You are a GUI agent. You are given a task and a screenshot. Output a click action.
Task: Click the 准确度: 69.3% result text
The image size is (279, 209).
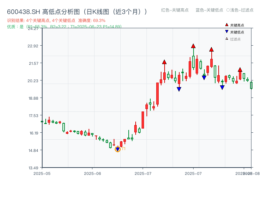coord(91,20)
